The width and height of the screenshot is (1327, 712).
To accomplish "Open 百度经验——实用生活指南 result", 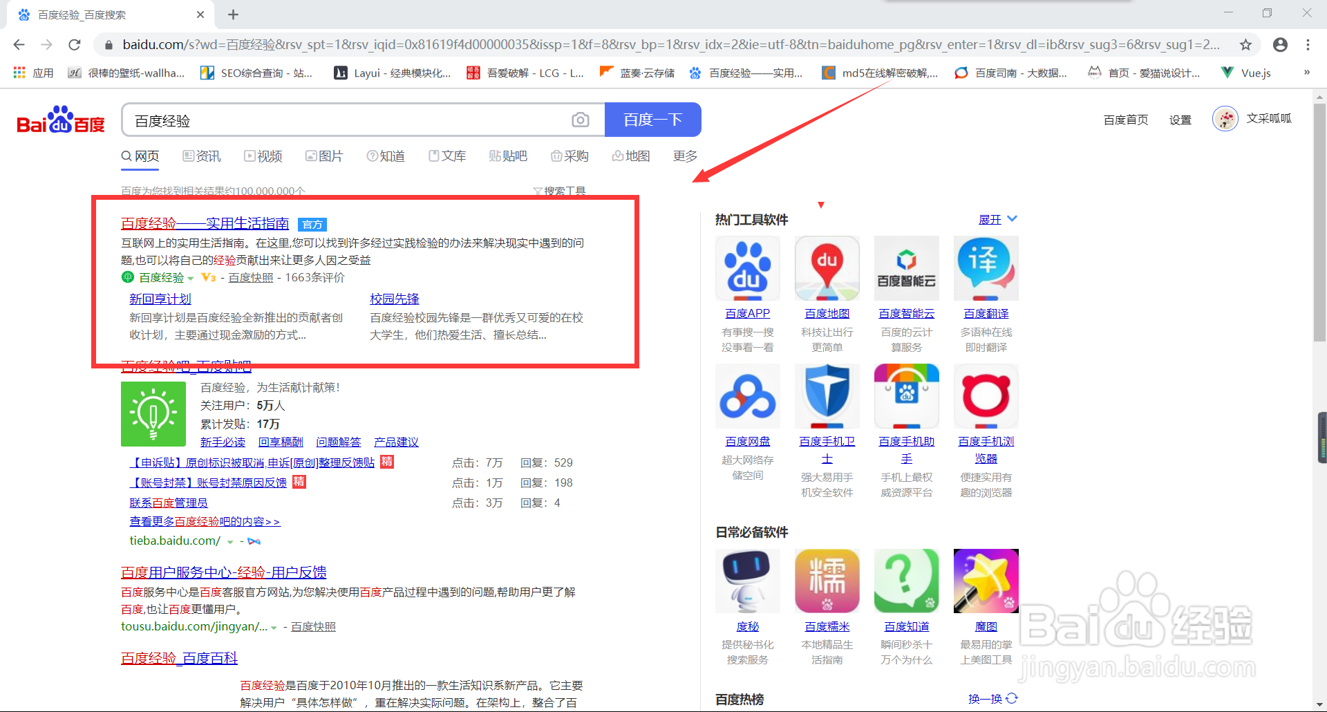I will click(x=205, y=223).
